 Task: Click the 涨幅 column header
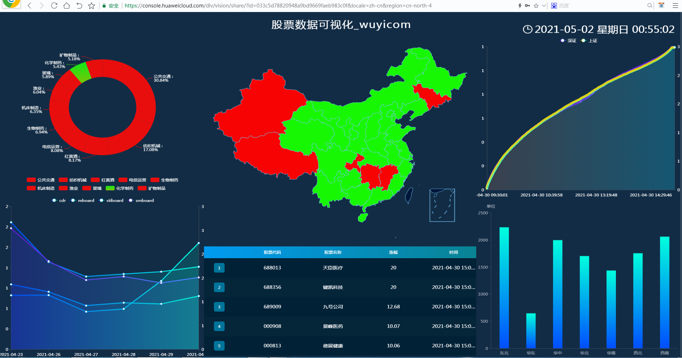tap(393, 252)
